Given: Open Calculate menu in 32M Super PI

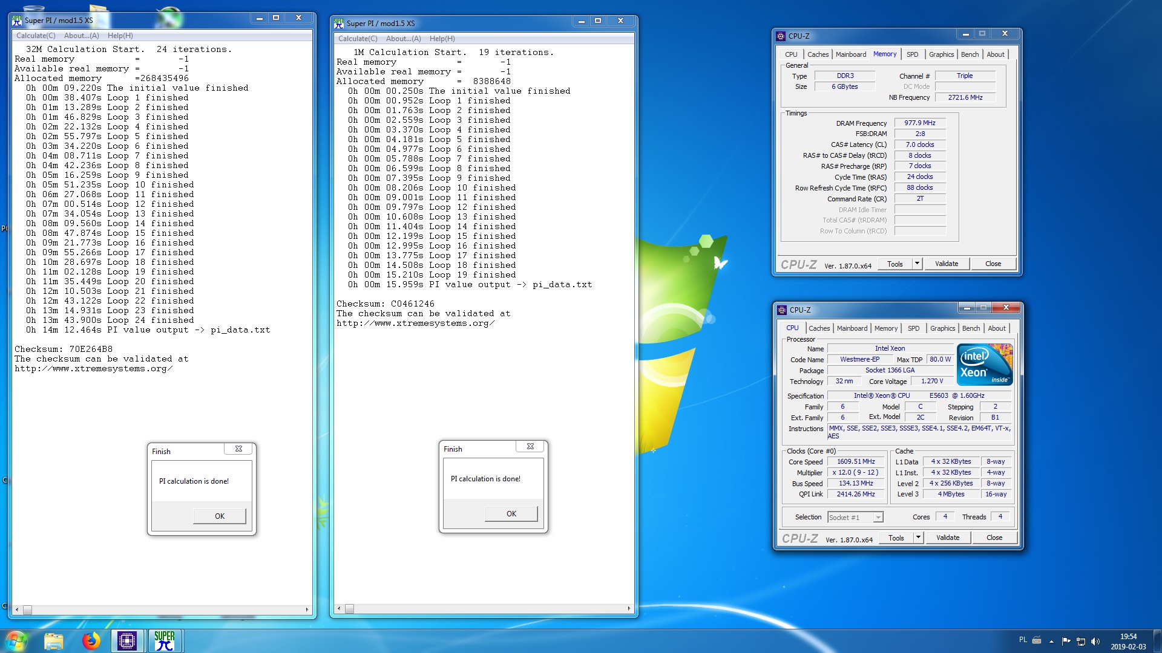Looking at the screenshot, I should pos(36,36).
